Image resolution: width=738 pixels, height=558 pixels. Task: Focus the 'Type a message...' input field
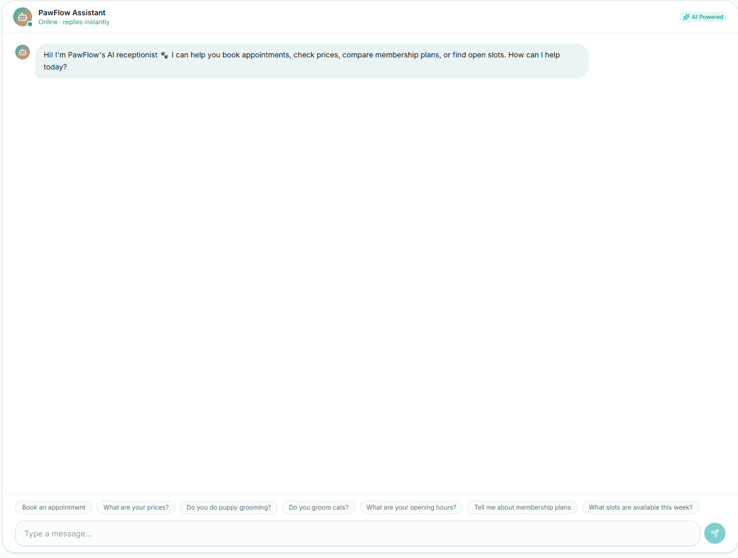358,533
